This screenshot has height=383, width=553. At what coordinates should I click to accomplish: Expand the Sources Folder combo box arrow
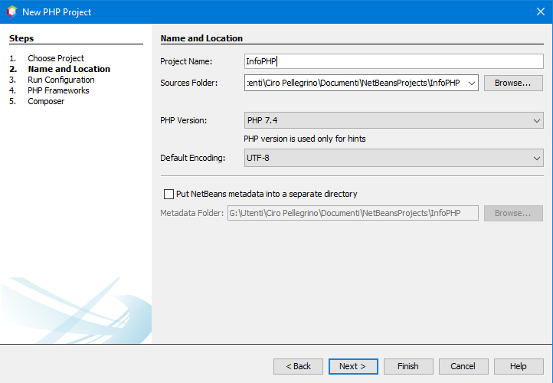coord(472,83)
